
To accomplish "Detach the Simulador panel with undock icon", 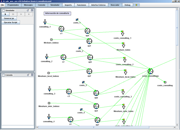I will [28, 10].
